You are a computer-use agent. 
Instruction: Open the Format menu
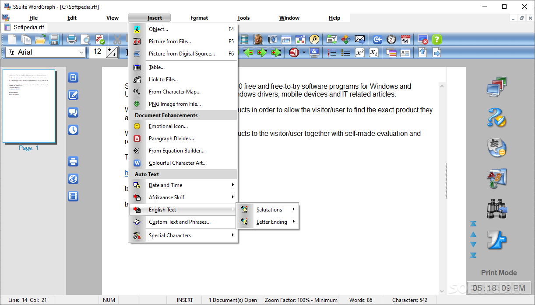click(199, 18)
